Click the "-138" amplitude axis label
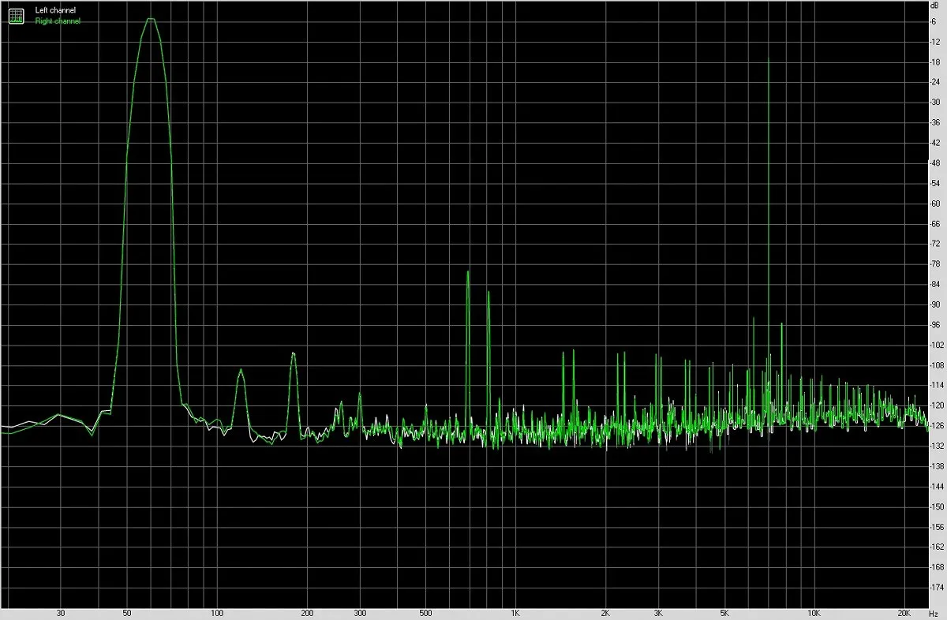947x620 pixels. pos(937,466)
